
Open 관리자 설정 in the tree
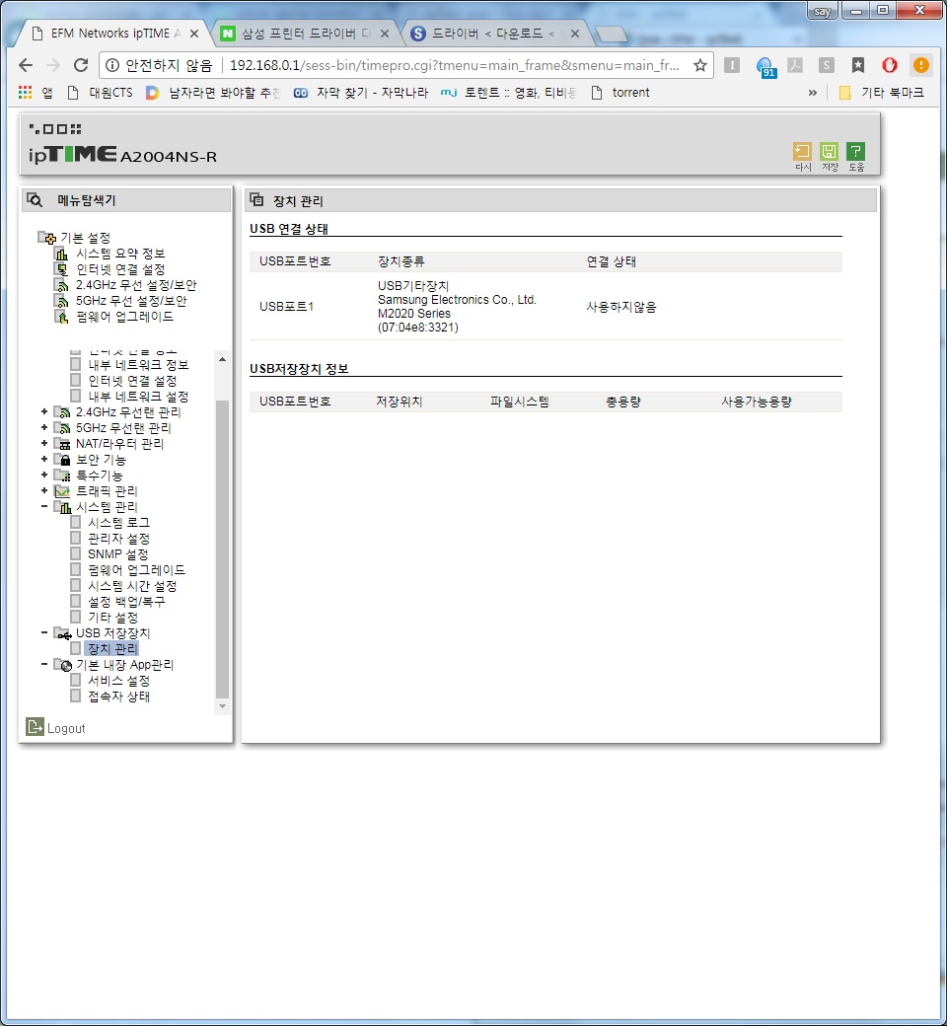click(119, 538)
